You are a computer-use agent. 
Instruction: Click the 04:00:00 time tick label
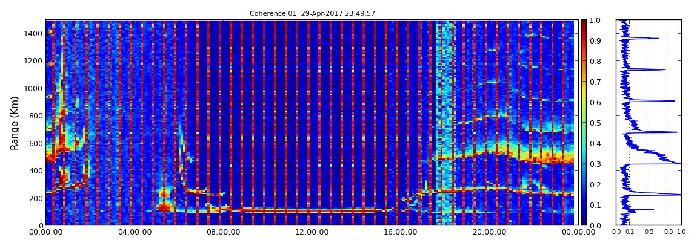pos(133,232)
